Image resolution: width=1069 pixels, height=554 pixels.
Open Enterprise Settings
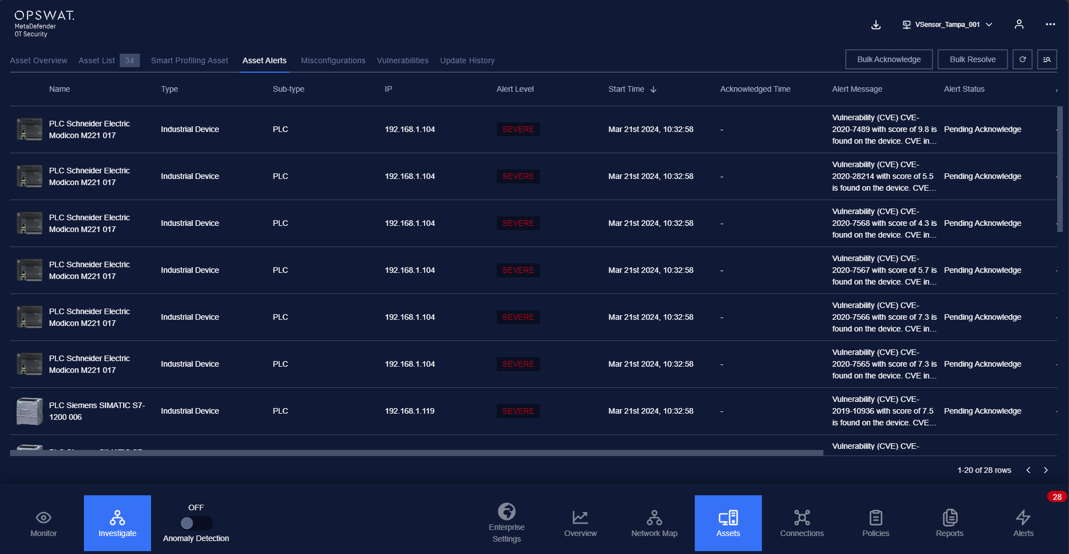(x=507, y=523)
